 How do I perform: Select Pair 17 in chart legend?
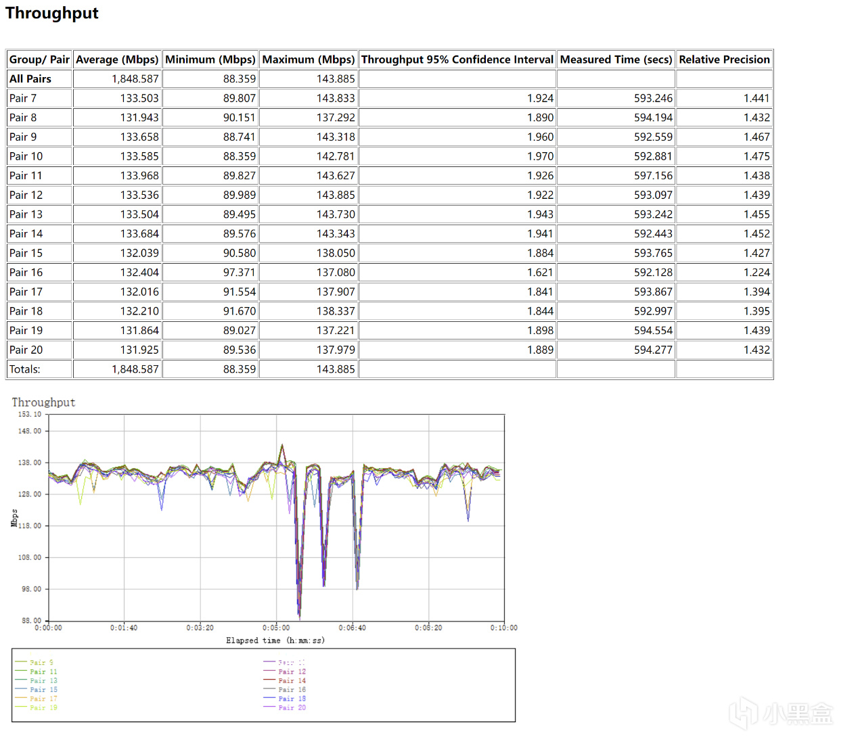pyautogui.click(x=43, y=699)
